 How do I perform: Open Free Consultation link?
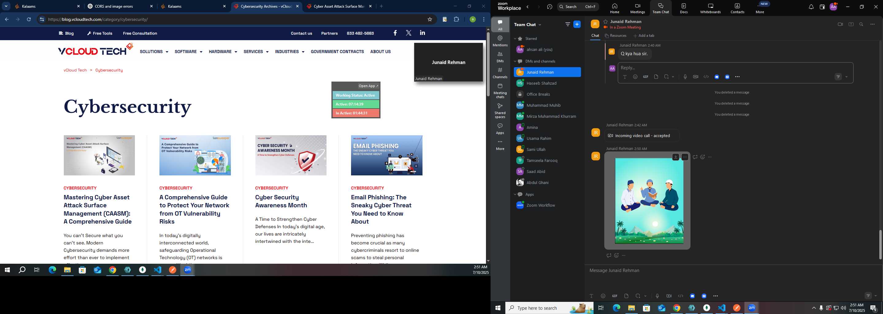click(x=140, y=33)
